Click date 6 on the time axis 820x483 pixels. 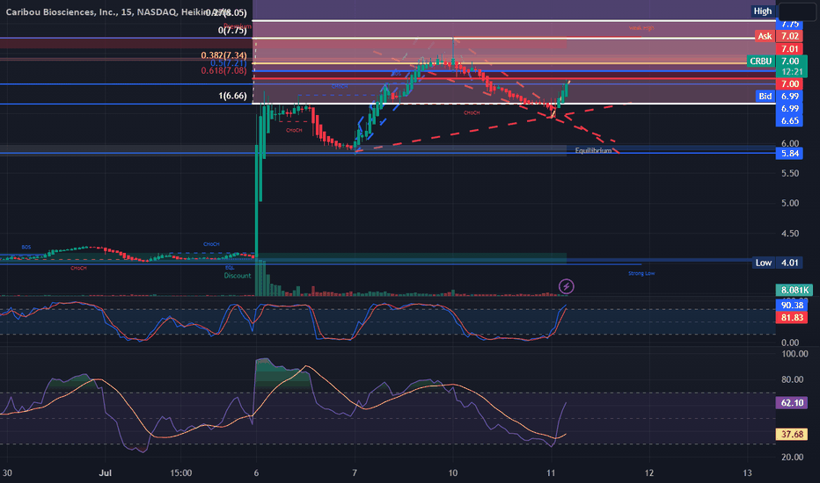click(x=256, y=472)
